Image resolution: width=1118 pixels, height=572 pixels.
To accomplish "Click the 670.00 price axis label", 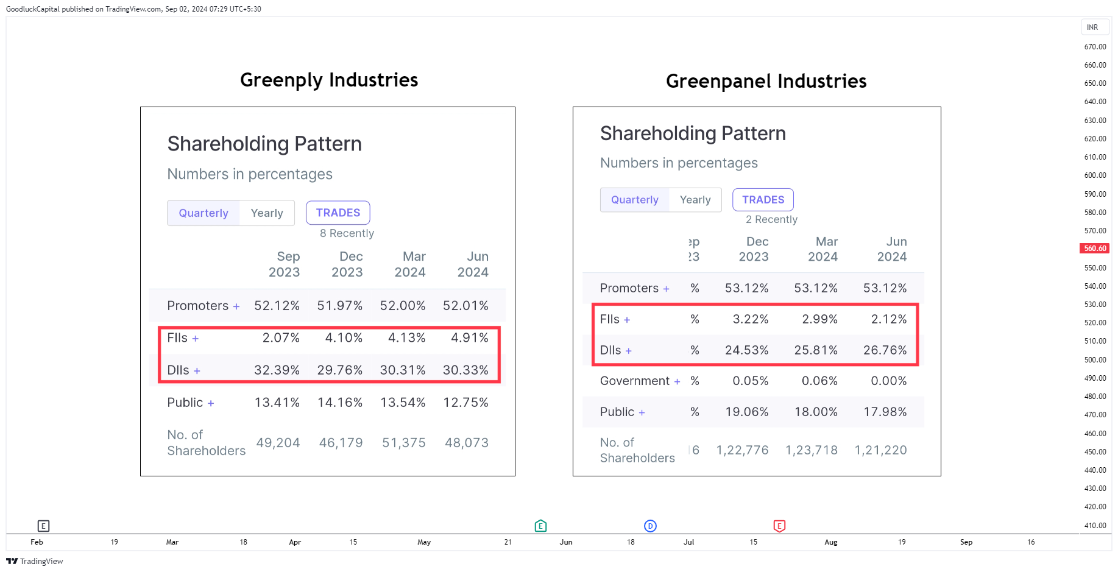I will pyautogui.click(x=1095, y=47).
